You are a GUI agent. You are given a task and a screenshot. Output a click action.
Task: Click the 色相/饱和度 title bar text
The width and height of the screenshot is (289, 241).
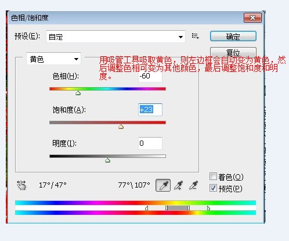point(30,18)
